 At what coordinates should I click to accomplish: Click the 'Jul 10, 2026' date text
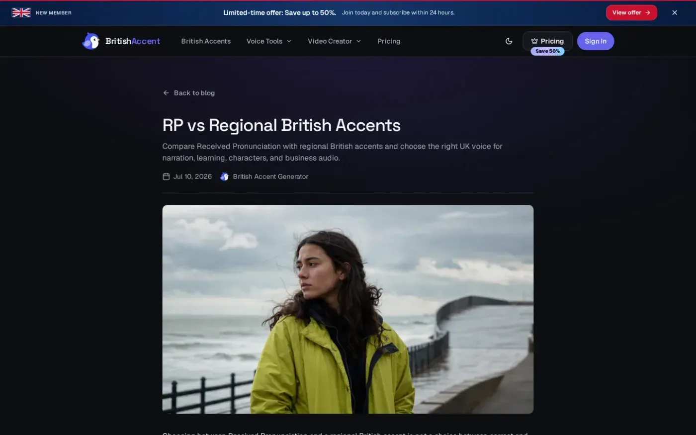click(192, 176)
